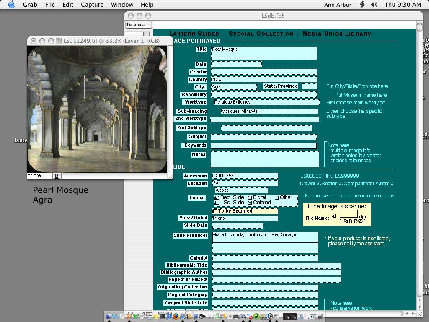Open the Trash in the Dock

(x=320, y=317)
